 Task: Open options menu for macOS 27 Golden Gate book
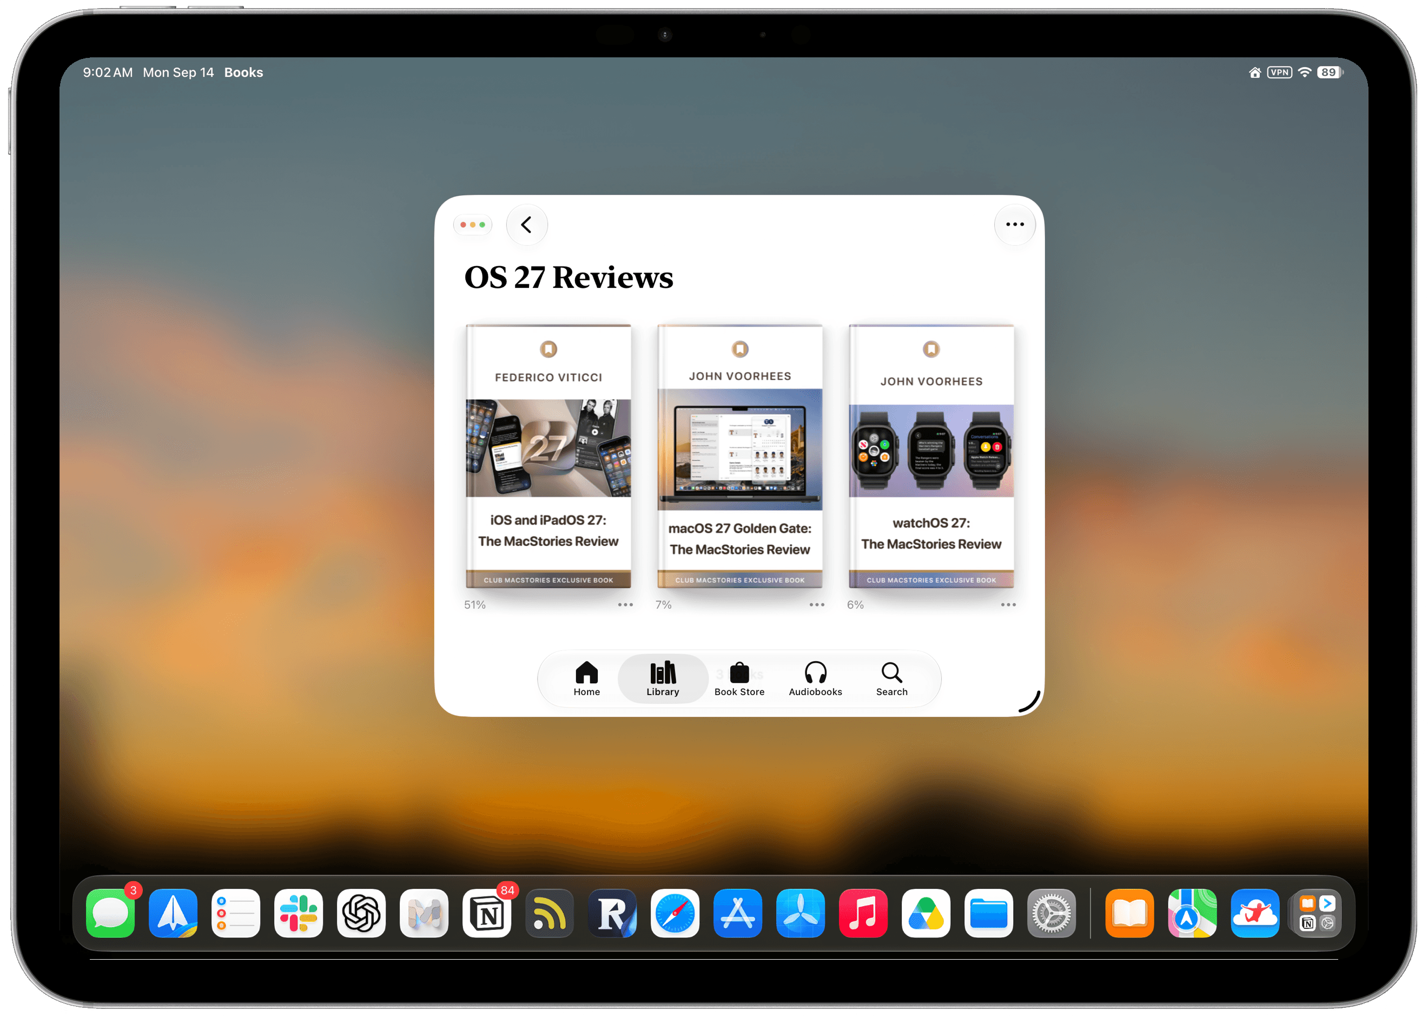click(x=816, y=605)
